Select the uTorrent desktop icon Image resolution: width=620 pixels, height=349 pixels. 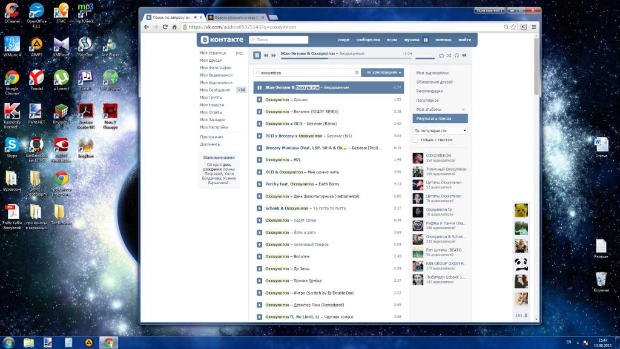pos(61,81)
